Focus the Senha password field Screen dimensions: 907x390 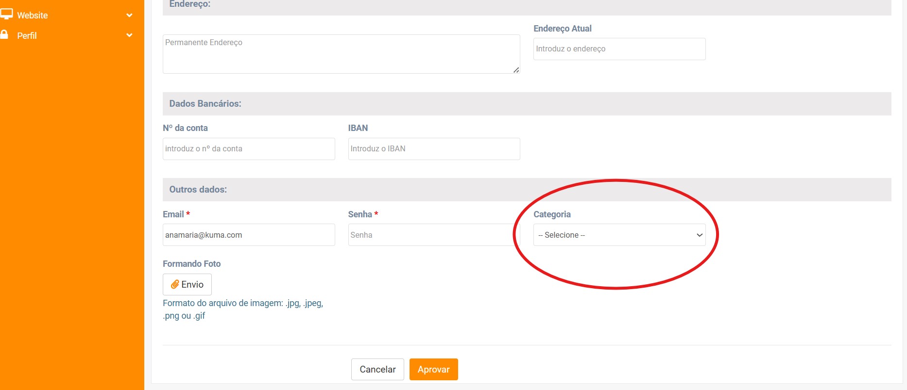point(432,235)
